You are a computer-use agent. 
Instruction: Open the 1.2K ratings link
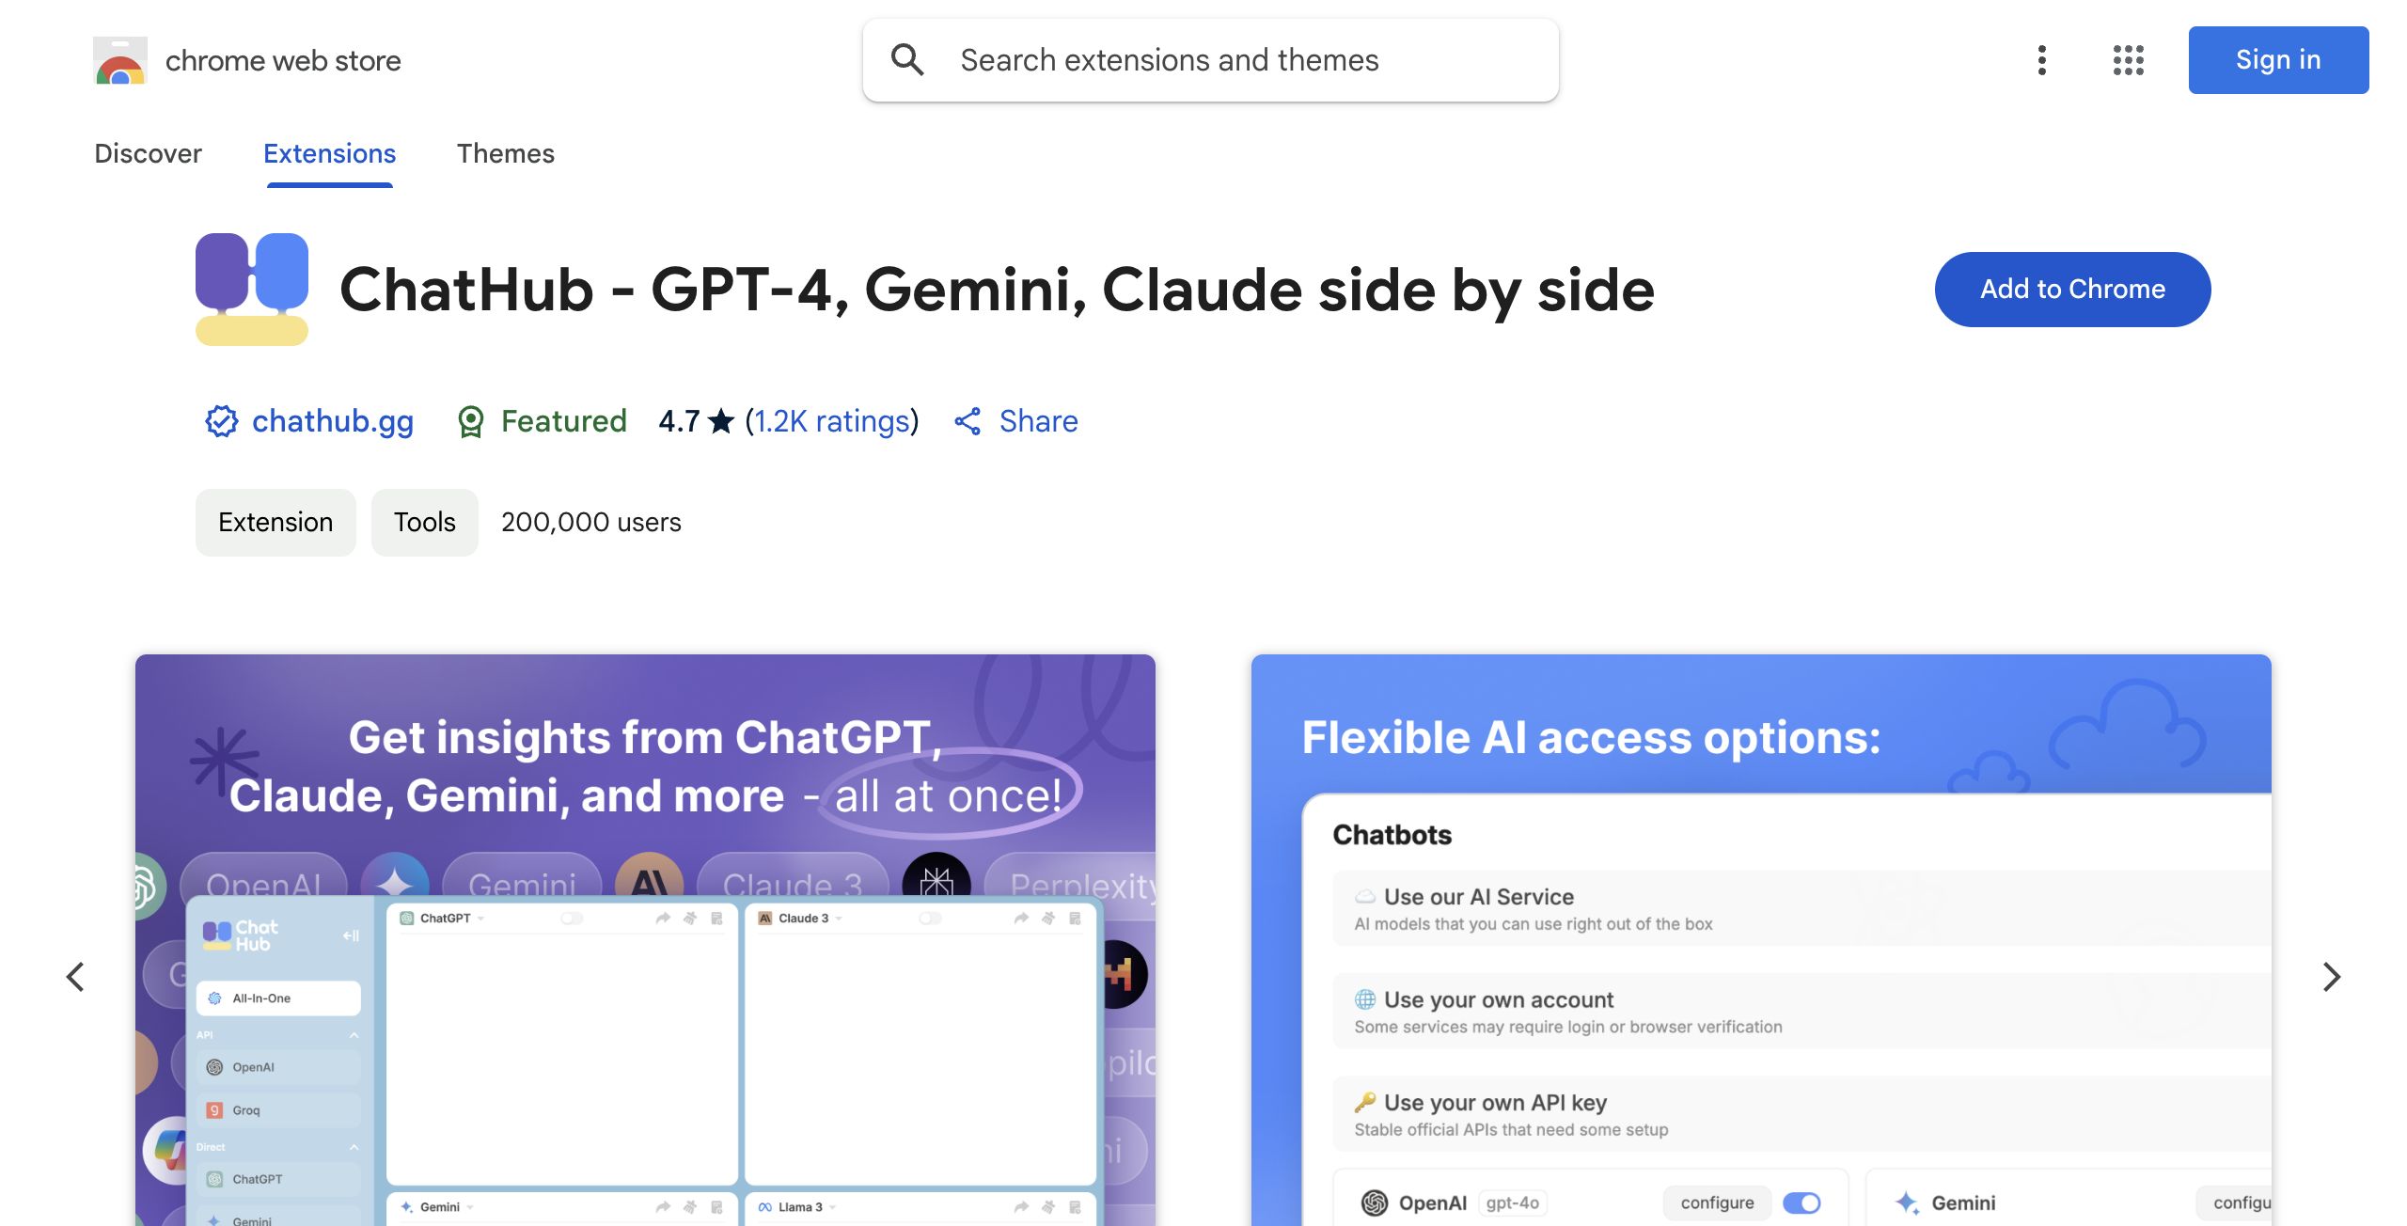[x=832, y=421]
